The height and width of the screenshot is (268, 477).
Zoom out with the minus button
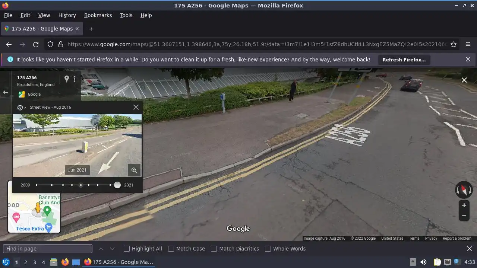click(x=464, y=216)
